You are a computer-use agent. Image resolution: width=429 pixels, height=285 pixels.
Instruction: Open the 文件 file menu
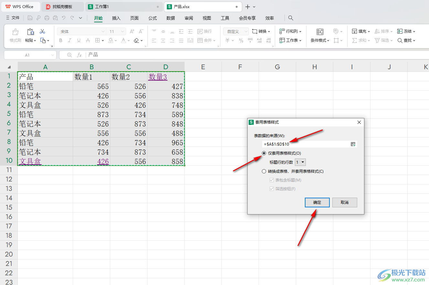click(13, 18)
